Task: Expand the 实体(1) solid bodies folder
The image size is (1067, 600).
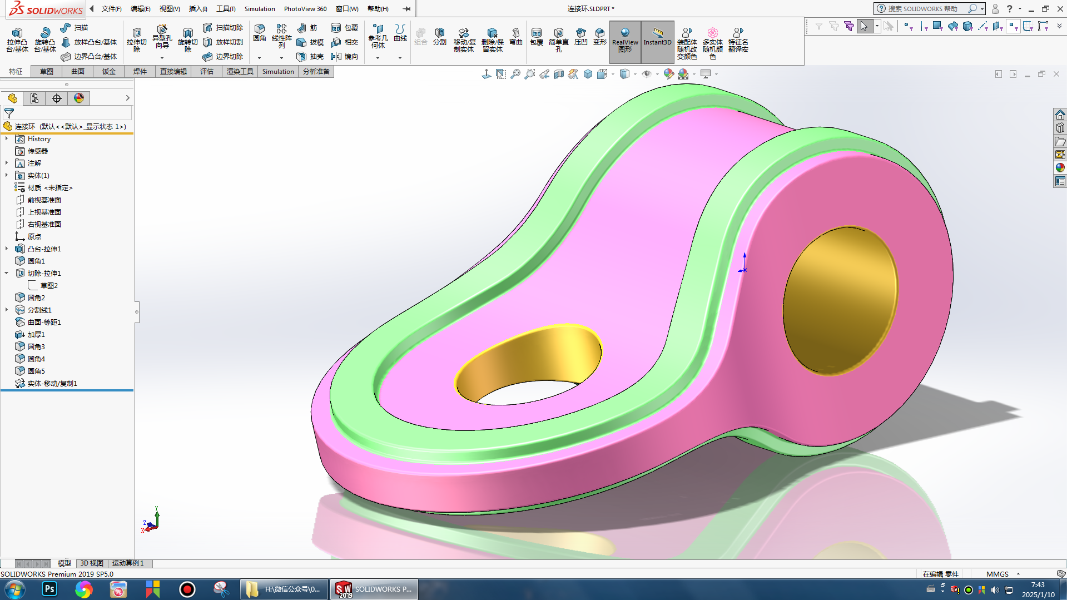Action: pyautogui.click(x=7, y=175)
